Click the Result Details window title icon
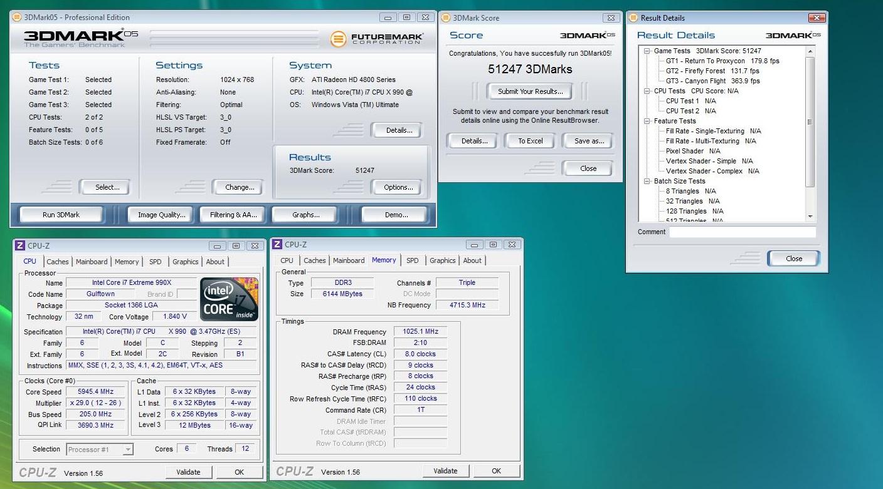The width and height of the screenshot is (883, 489). 632,18
